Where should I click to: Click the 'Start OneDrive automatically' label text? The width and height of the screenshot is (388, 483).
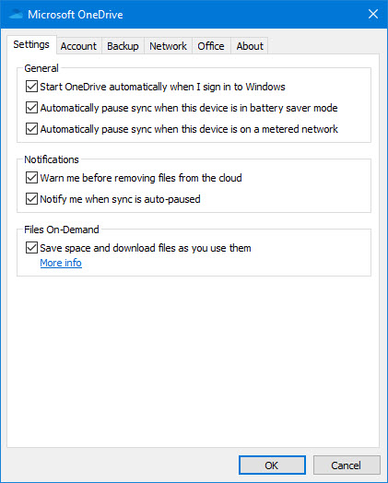point(162,87)
